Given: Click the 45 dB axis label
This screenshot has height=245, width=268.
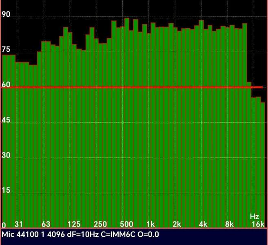Looking at the screenshot, I should pyautogui.click(x=6, y=120).
